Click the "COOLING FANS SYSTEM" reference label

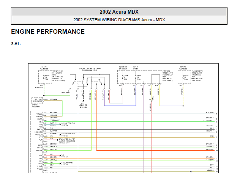pyautogui.click(x=67, y=164)
